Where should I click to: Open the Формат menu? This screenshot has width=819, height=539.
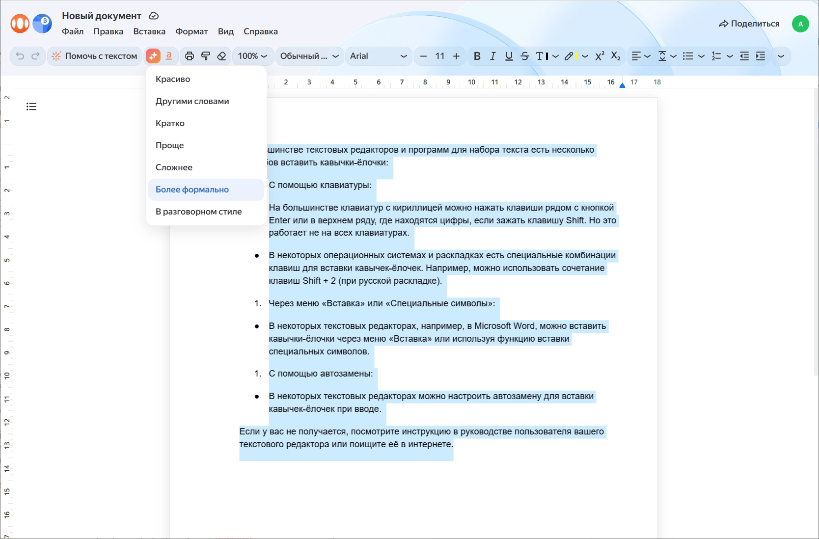click(x=192, y=31)
